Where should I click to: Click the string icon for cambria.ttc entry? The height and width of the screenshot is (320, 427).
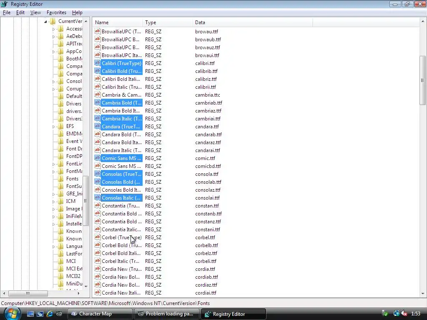coord(97,95)
